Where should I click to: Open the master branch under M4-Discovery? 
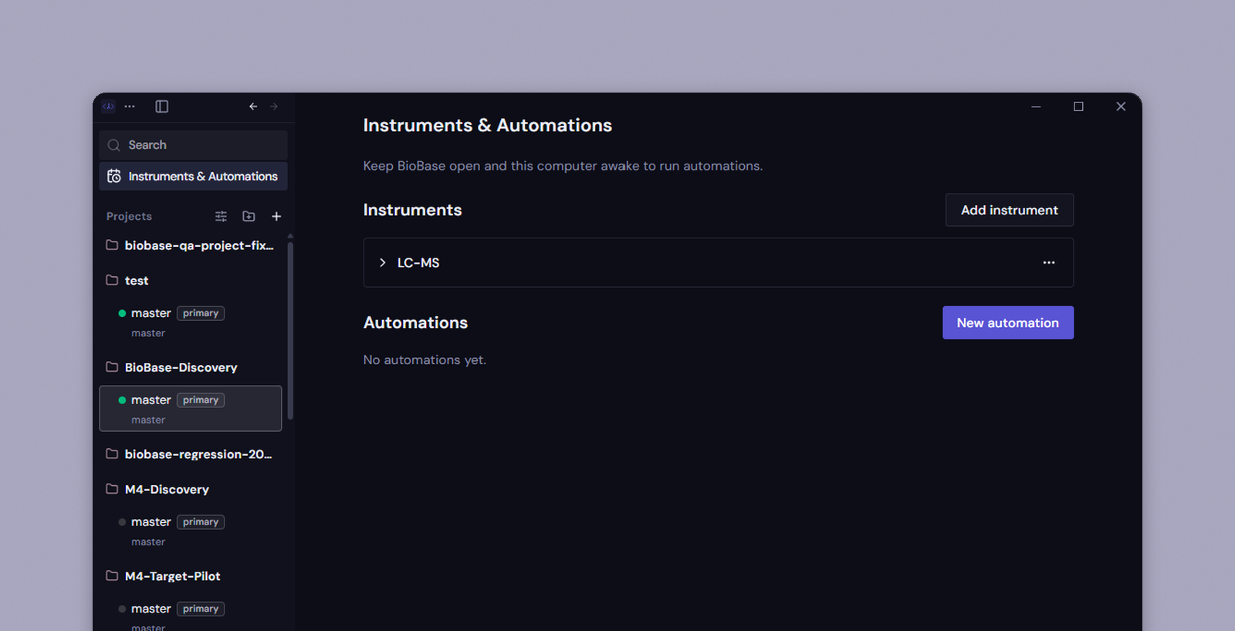[x=191, y=531]
